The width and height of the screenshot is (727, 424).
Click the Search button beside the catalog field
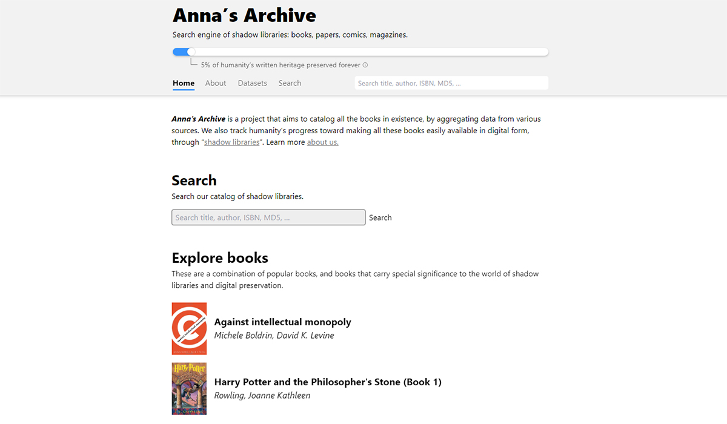[x=380, y=217]
